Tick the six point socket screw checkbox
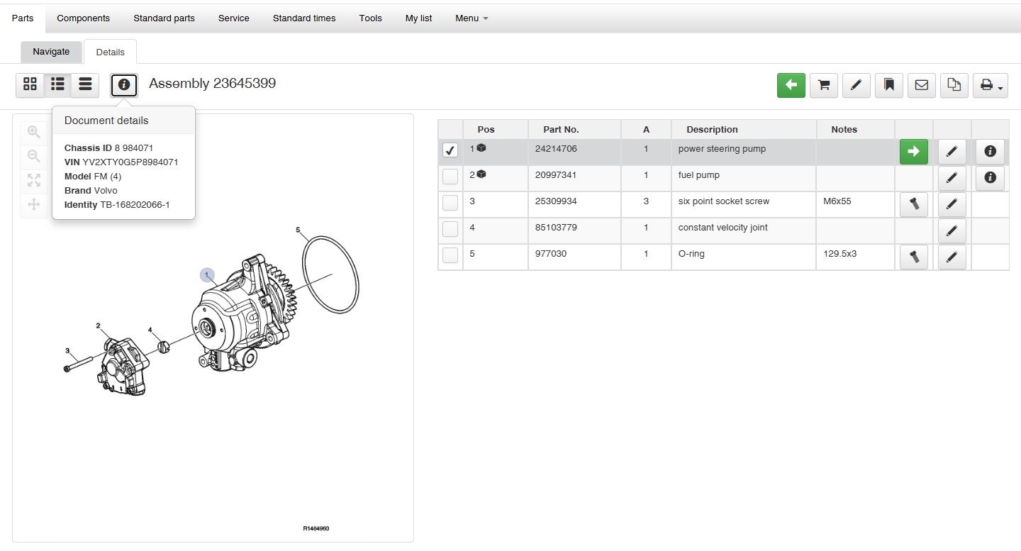 click(450, 203)
